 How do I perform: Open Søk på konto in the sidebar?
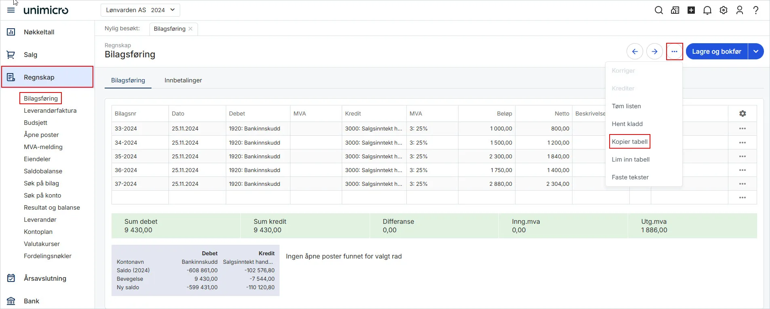tap(42, 195)
